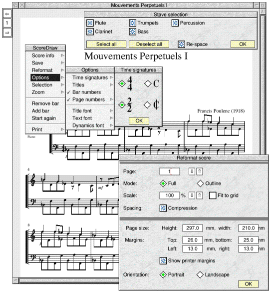Open the Print submenu
Image resolution: width=271 pixels, height=293 pixels.
point(45,129)
